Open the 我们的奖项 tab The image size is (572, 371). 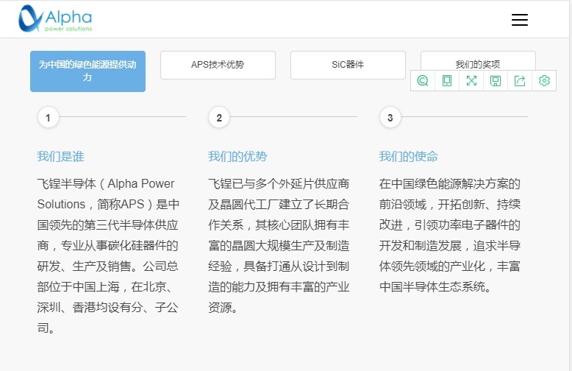click(x=478, y=61)
